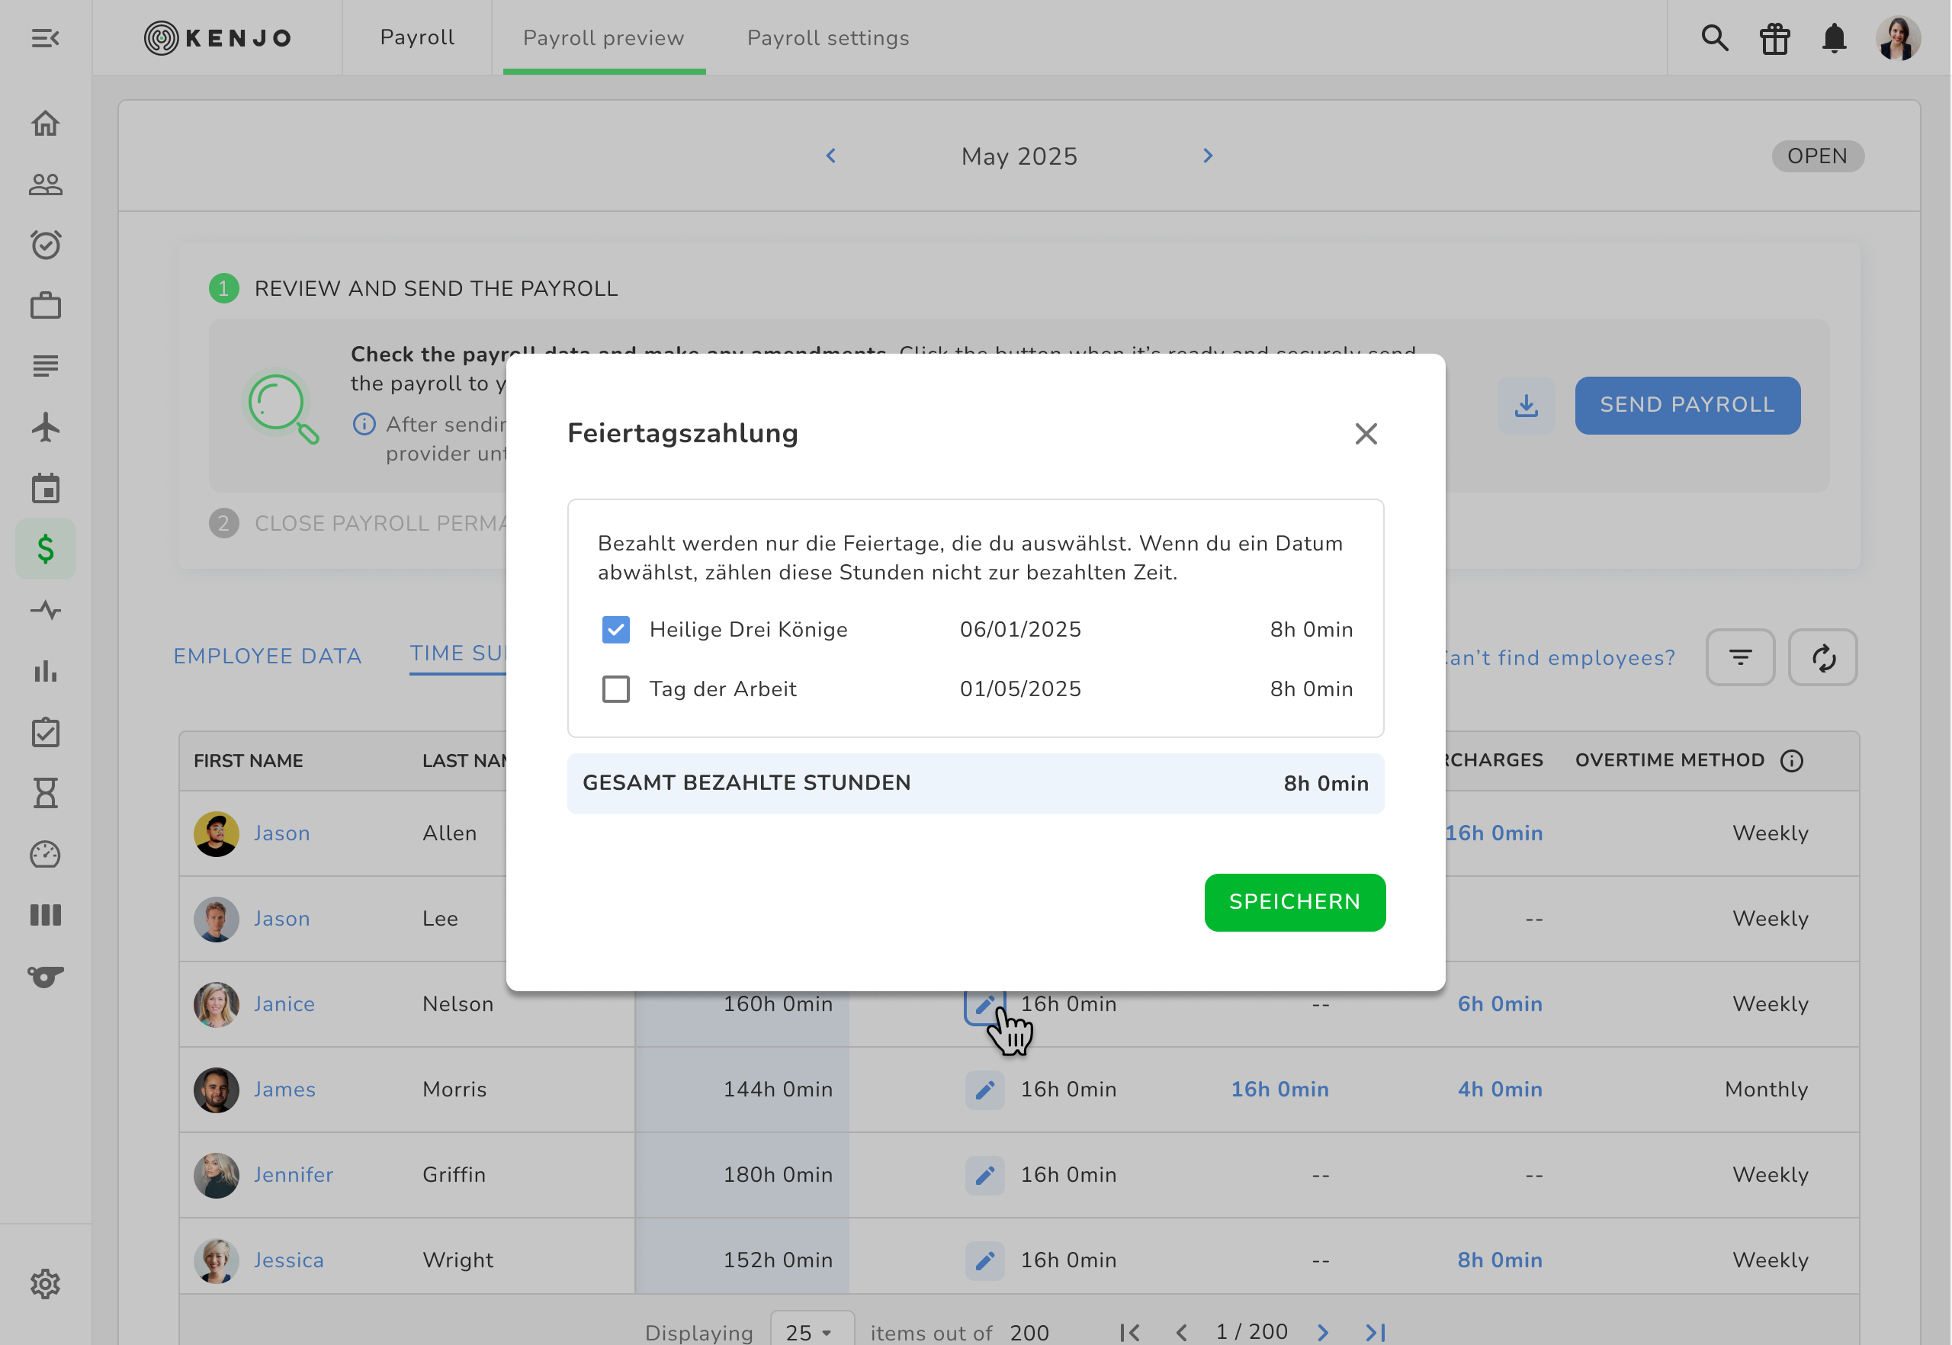Open the attendance clock sidebar icon

point(46,245)
